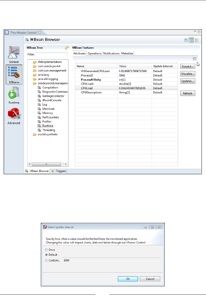
Task: Select the CPULoads attribute row
Action: 126,84
